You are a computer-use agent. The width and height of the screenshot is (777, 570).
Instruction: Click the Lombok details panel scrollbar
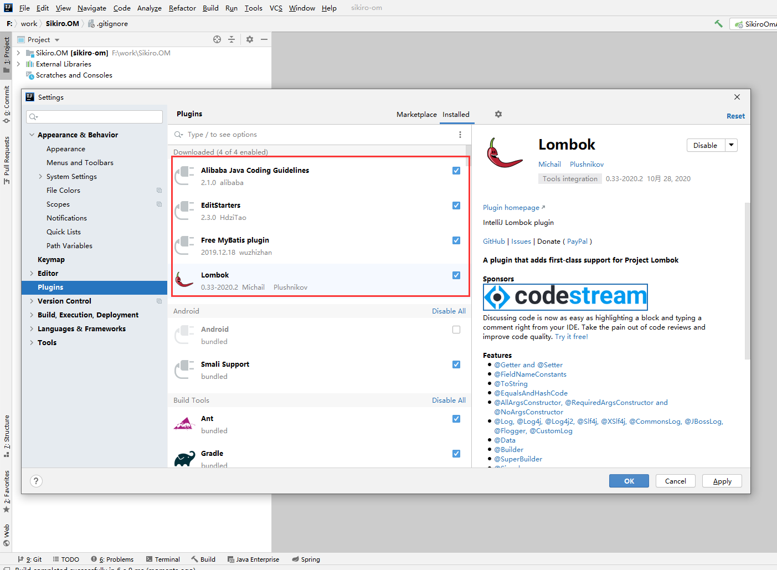[x=747, y=280]
